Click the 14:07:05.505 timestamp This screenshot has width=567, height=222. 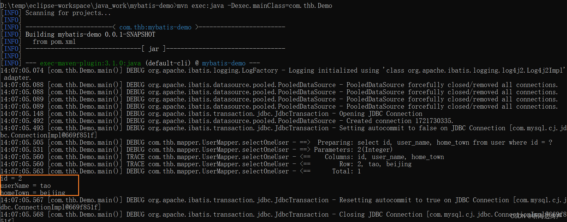(22, 142)
